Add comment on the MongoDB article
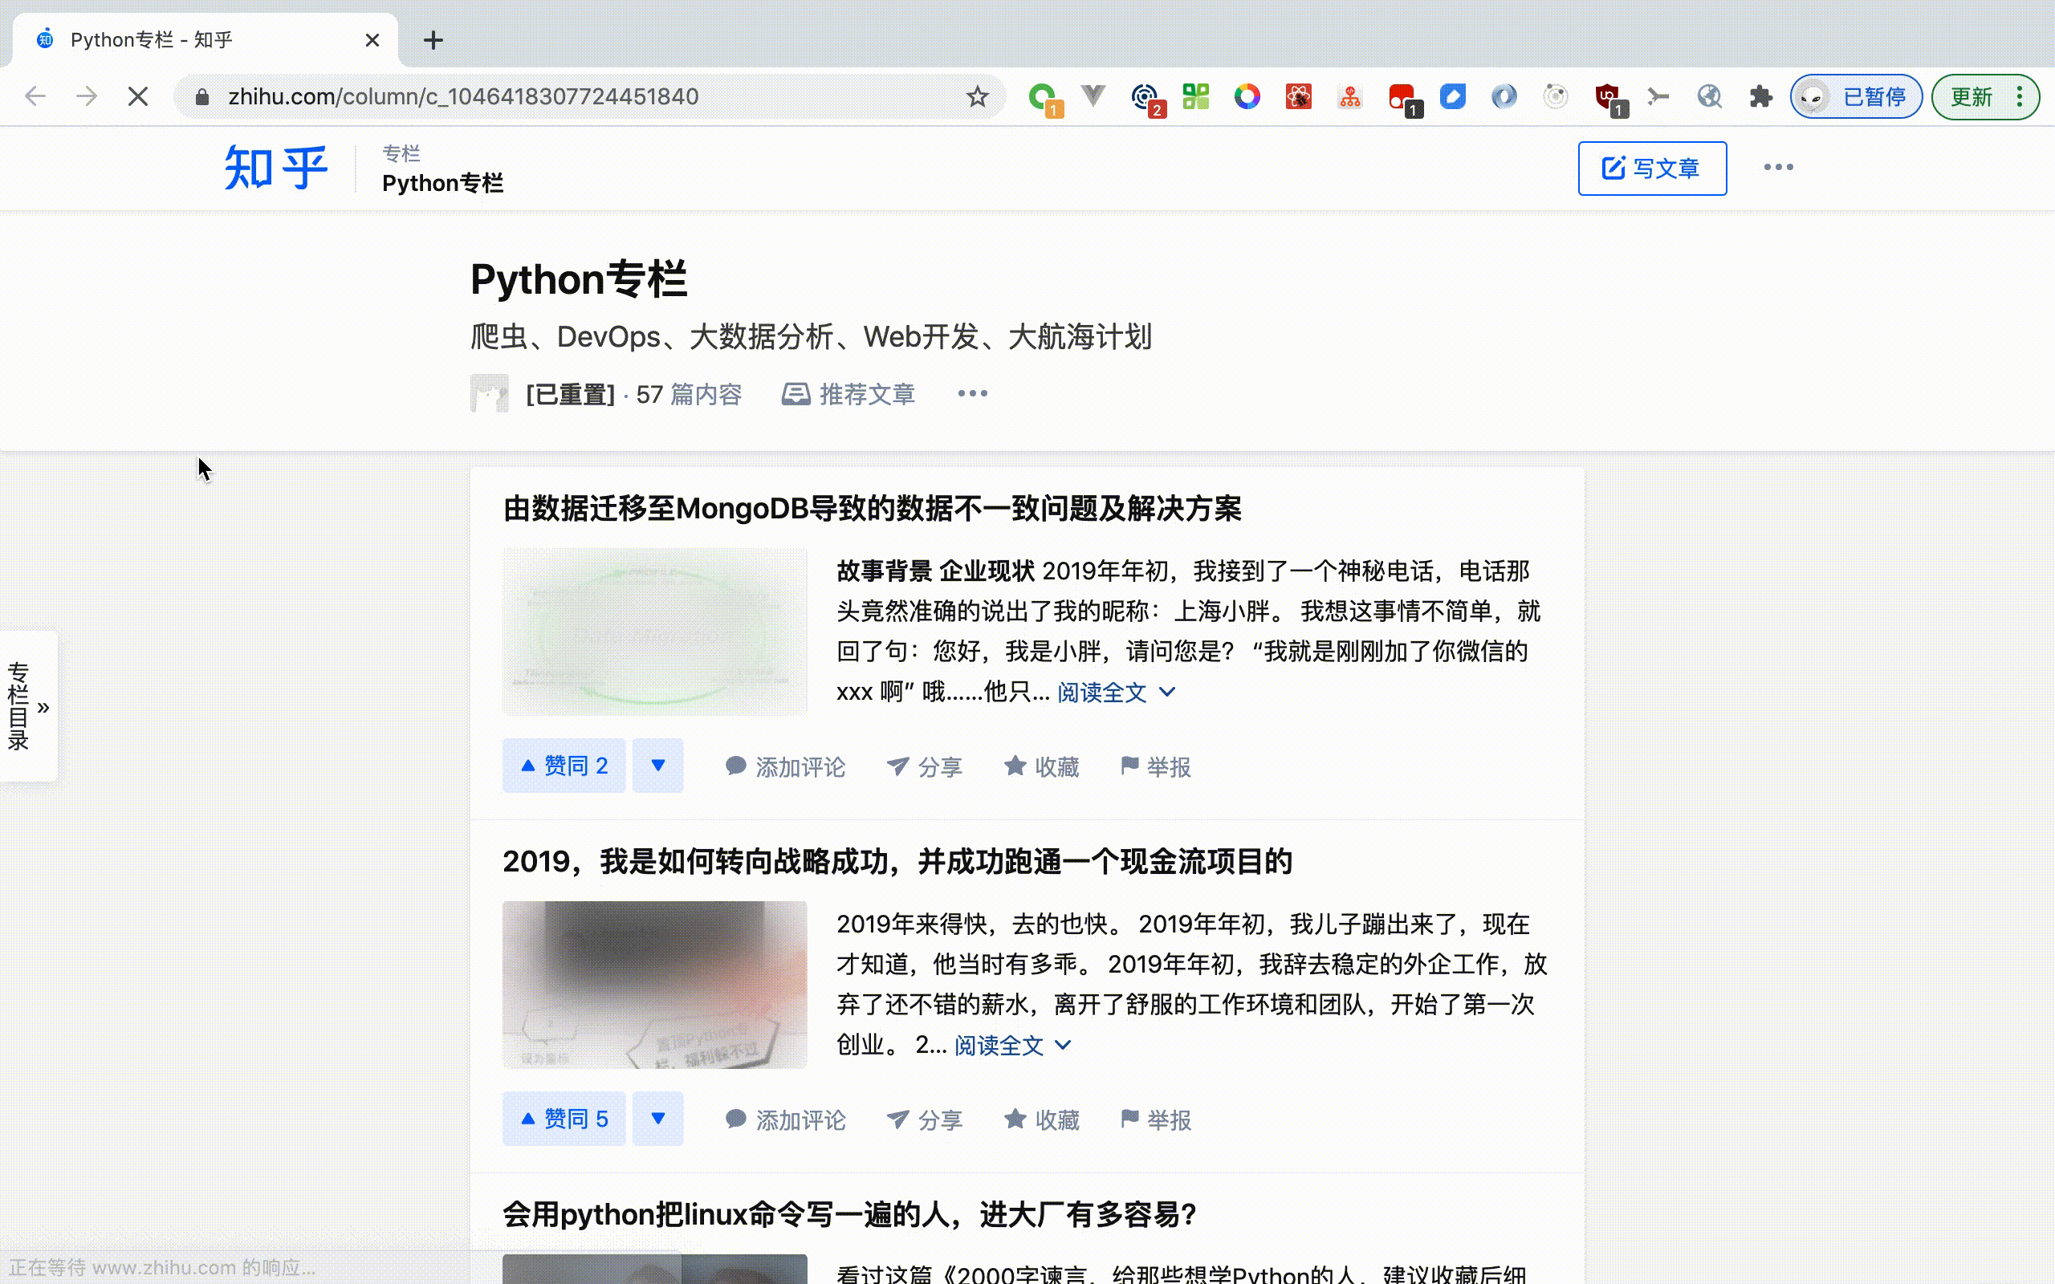Screen dimensions: 2055x1284 (786, 767)
